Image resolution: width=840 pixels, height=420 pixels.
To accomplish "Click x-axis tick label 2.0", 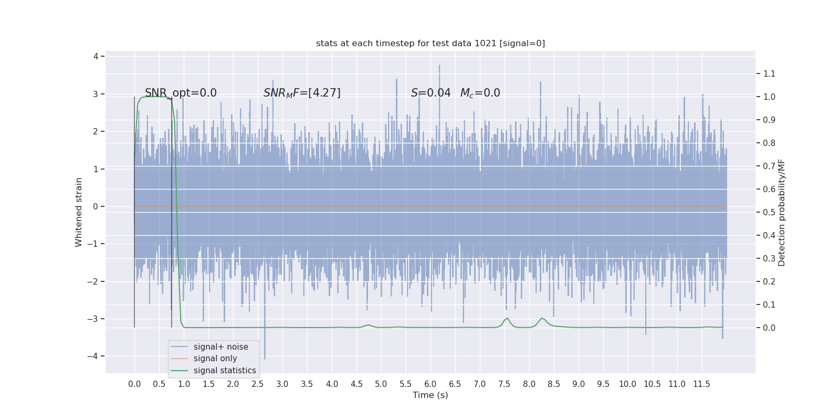I will click(x=233, y=384).
